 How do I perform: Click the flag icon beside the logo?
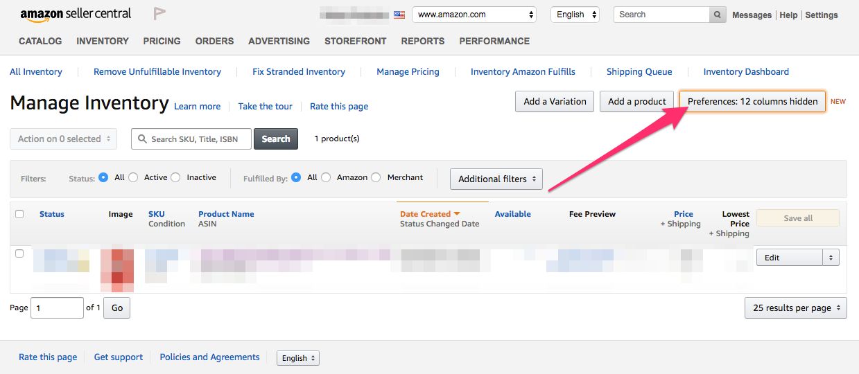(159, 14)
